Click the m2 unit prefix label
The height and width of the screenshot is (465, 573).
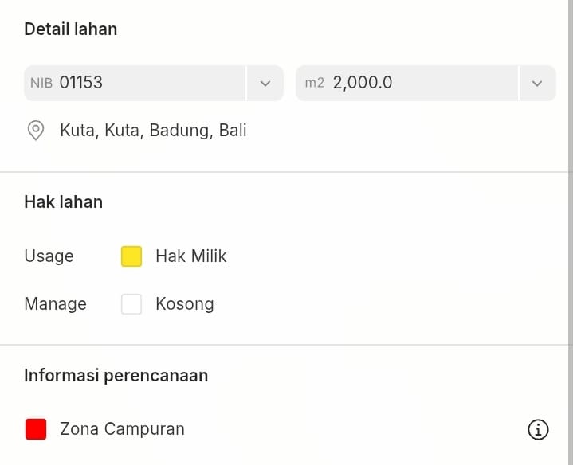315,83
